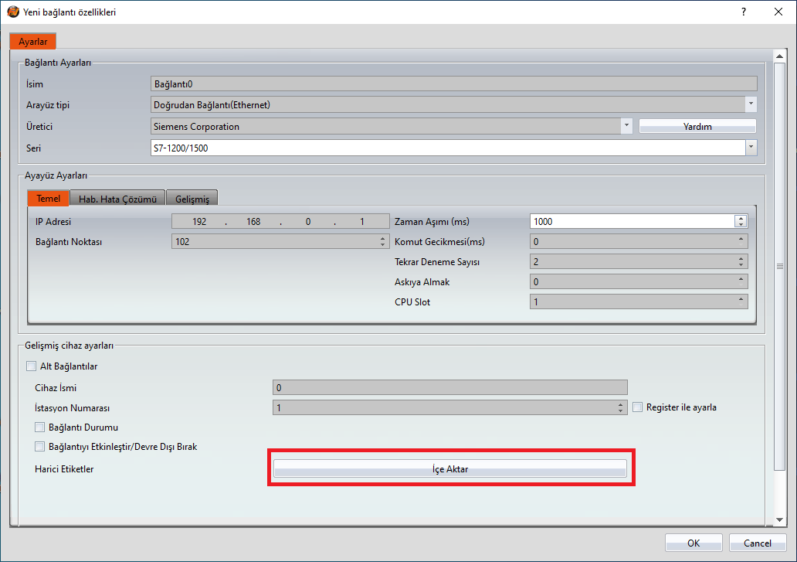Check the Register ile ayarla option
This screenshot has height=562, width=797.
point(637,407)
